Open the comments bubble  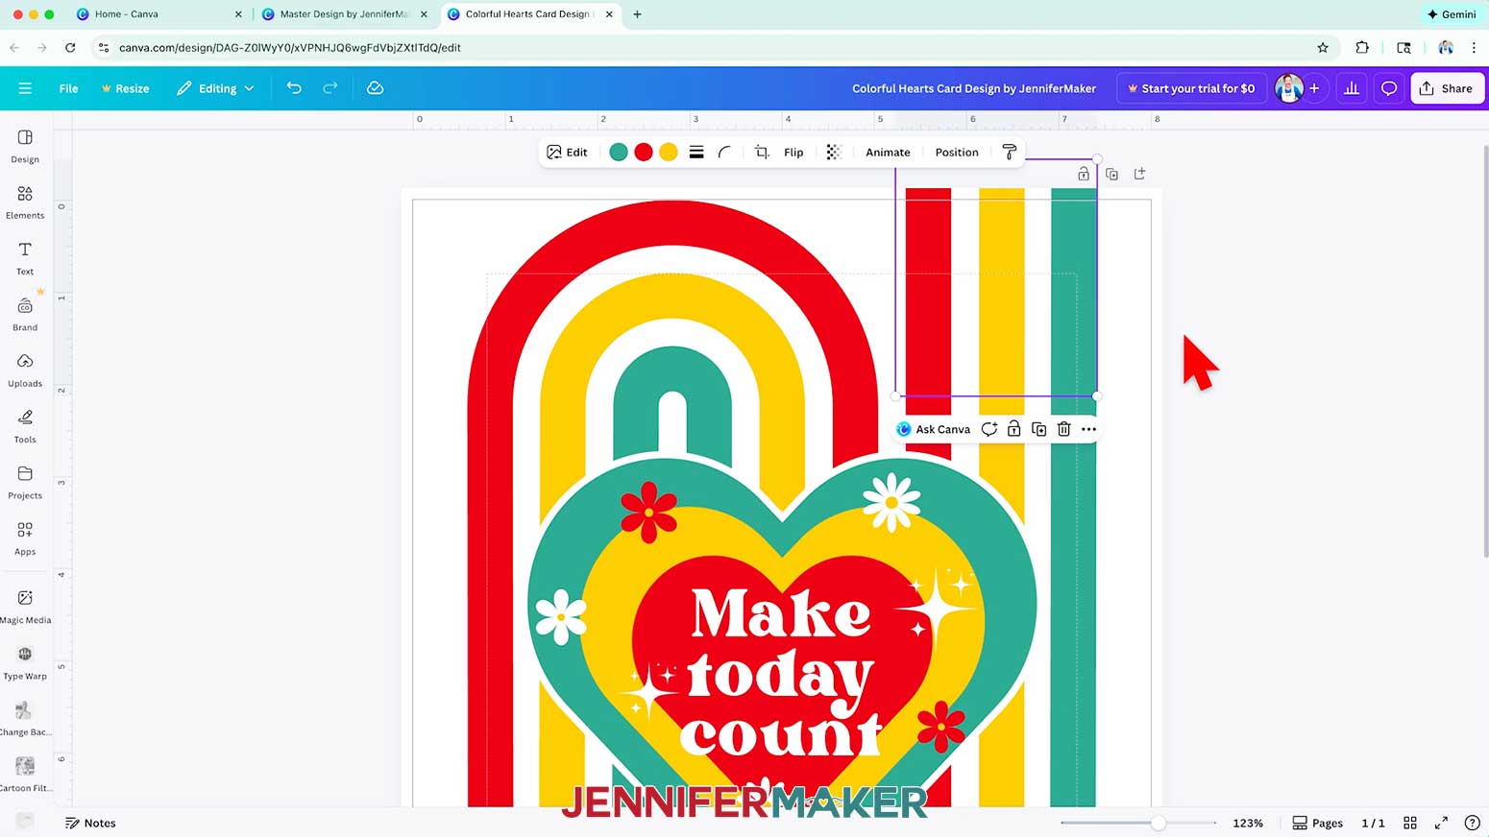pyautogui.click(x=1388, y=88)
